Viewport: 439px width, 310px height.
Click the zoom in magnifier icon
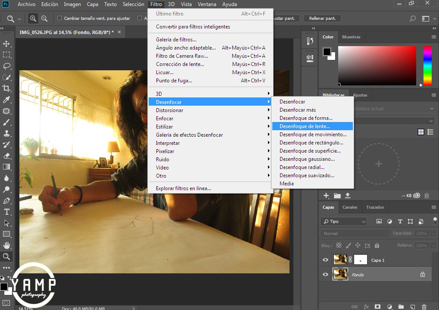point(33,19)
